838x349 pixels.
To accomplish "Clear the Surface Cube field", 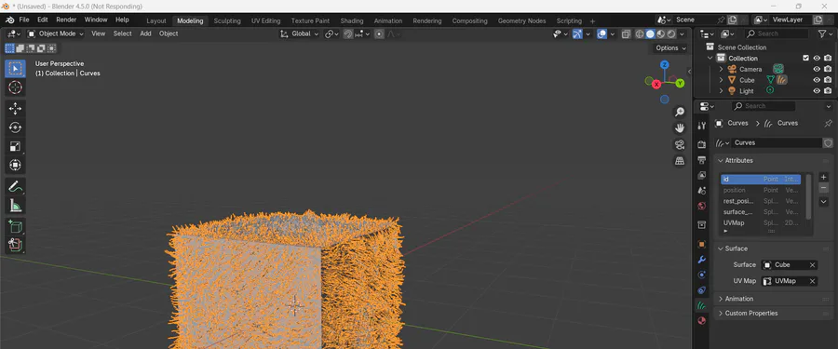I will tap(812, 265).
